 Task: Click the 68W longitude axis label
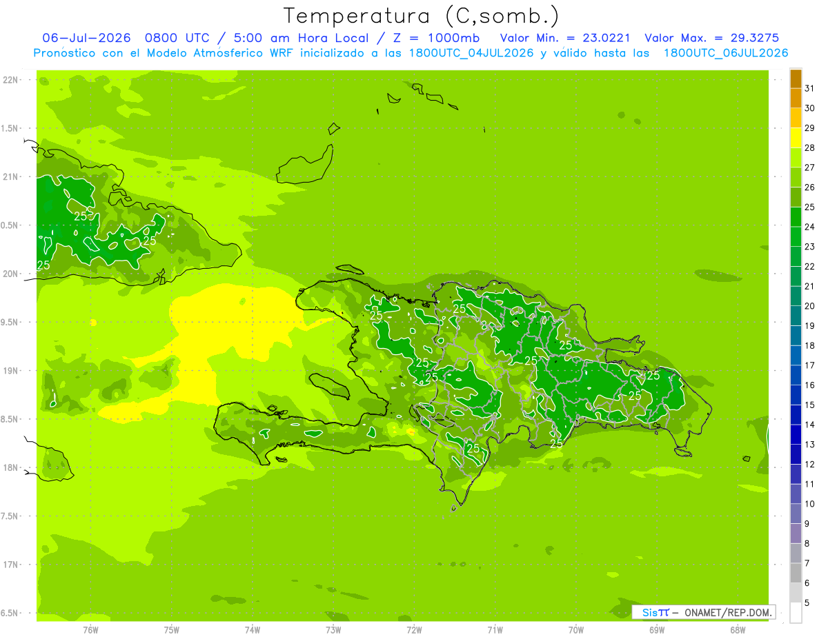pyautogui.click(x=738, y=629)
